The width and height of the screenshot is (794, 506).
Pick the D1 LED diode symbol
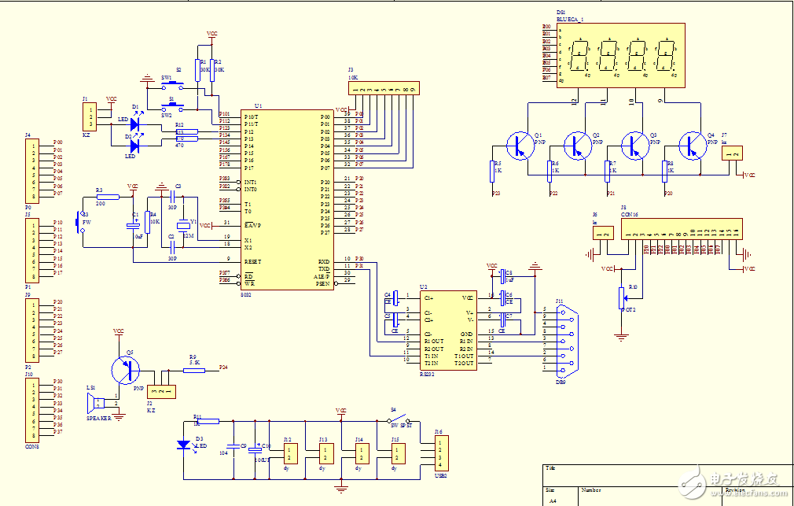click(134, 124)
